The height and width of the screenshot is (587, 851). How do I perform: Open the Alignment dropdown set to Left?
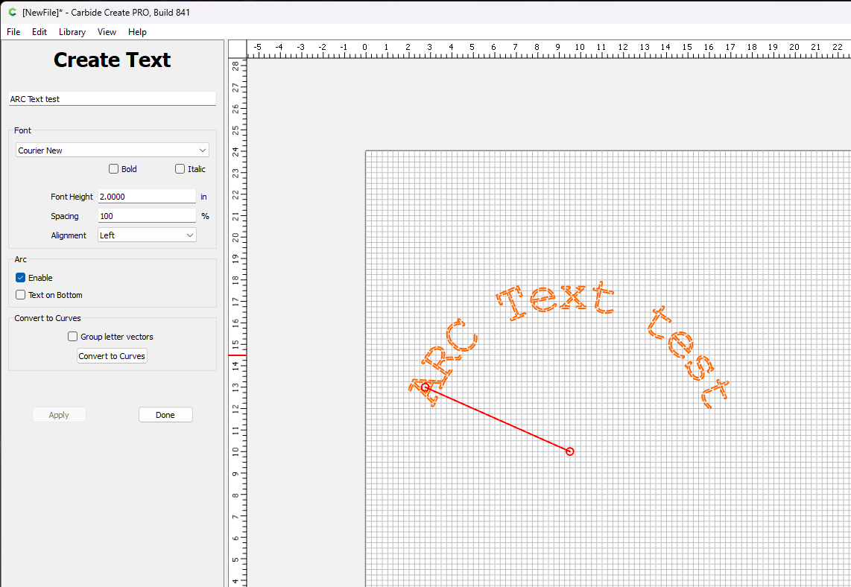[147, 235]
